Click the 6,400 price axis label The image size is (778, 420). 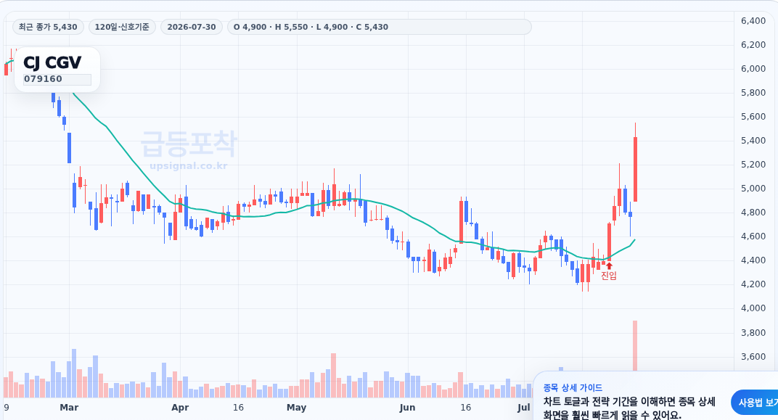[x=753, y=21]
